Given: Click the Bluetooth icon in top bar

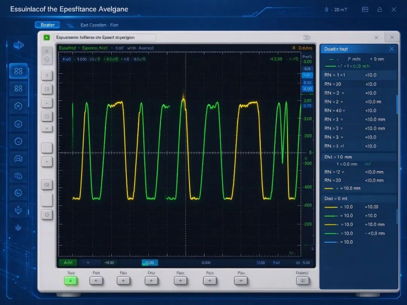Looking at the screenshot, I should (x=326, y=9).
